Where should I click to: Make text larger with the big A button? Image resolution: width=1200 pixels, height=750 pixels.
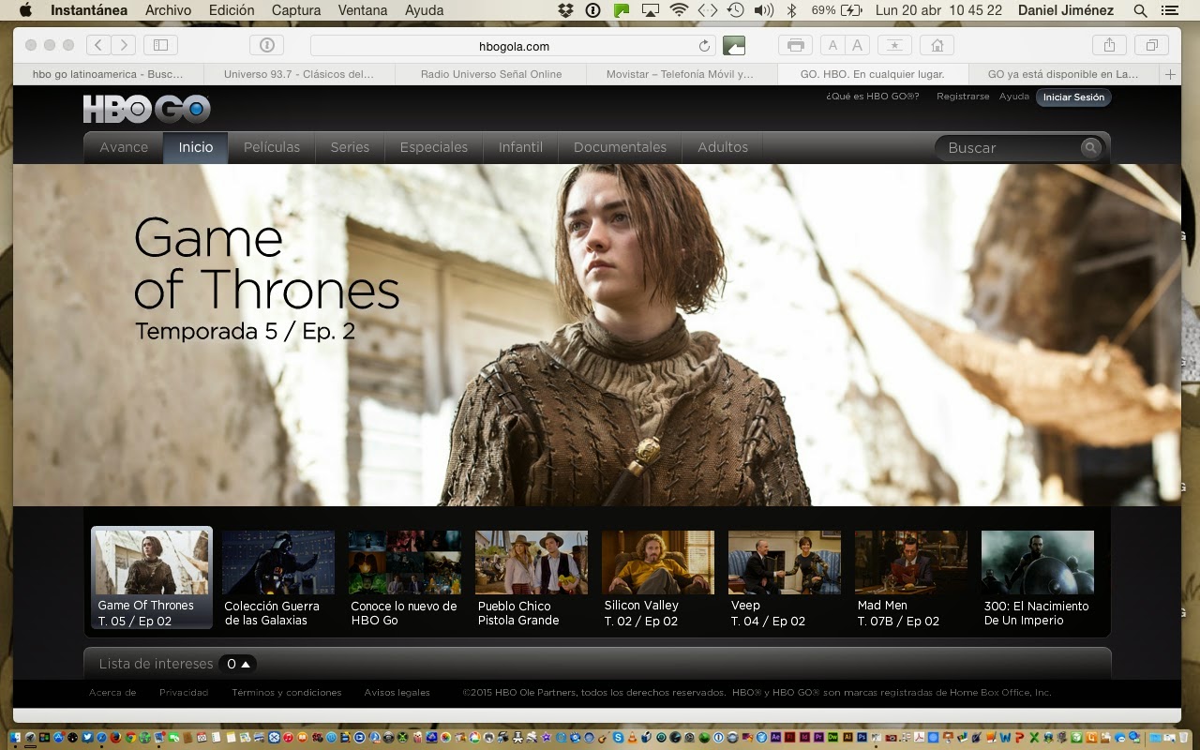pyautogui.click(x=857, y=45)
